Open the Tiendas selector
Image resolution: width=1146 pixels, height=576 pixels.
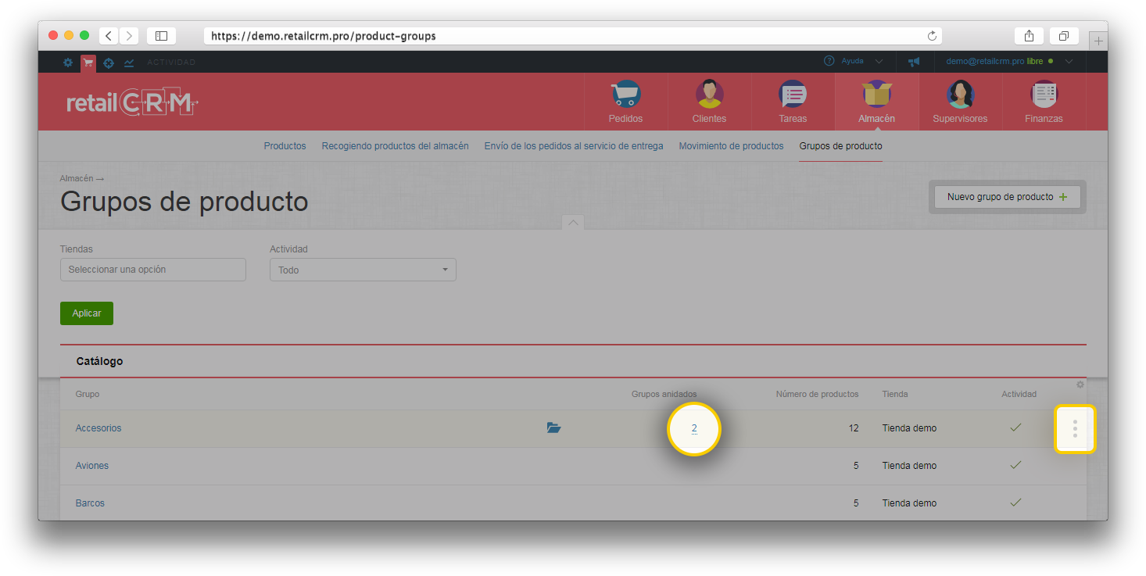pyautogui.click(x=153, y=270)
